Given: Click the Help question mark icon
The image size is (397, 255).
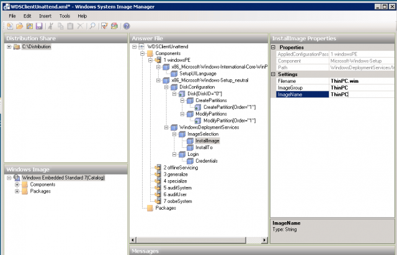Looking at the screenshot, I should click(x=126, y=26).
